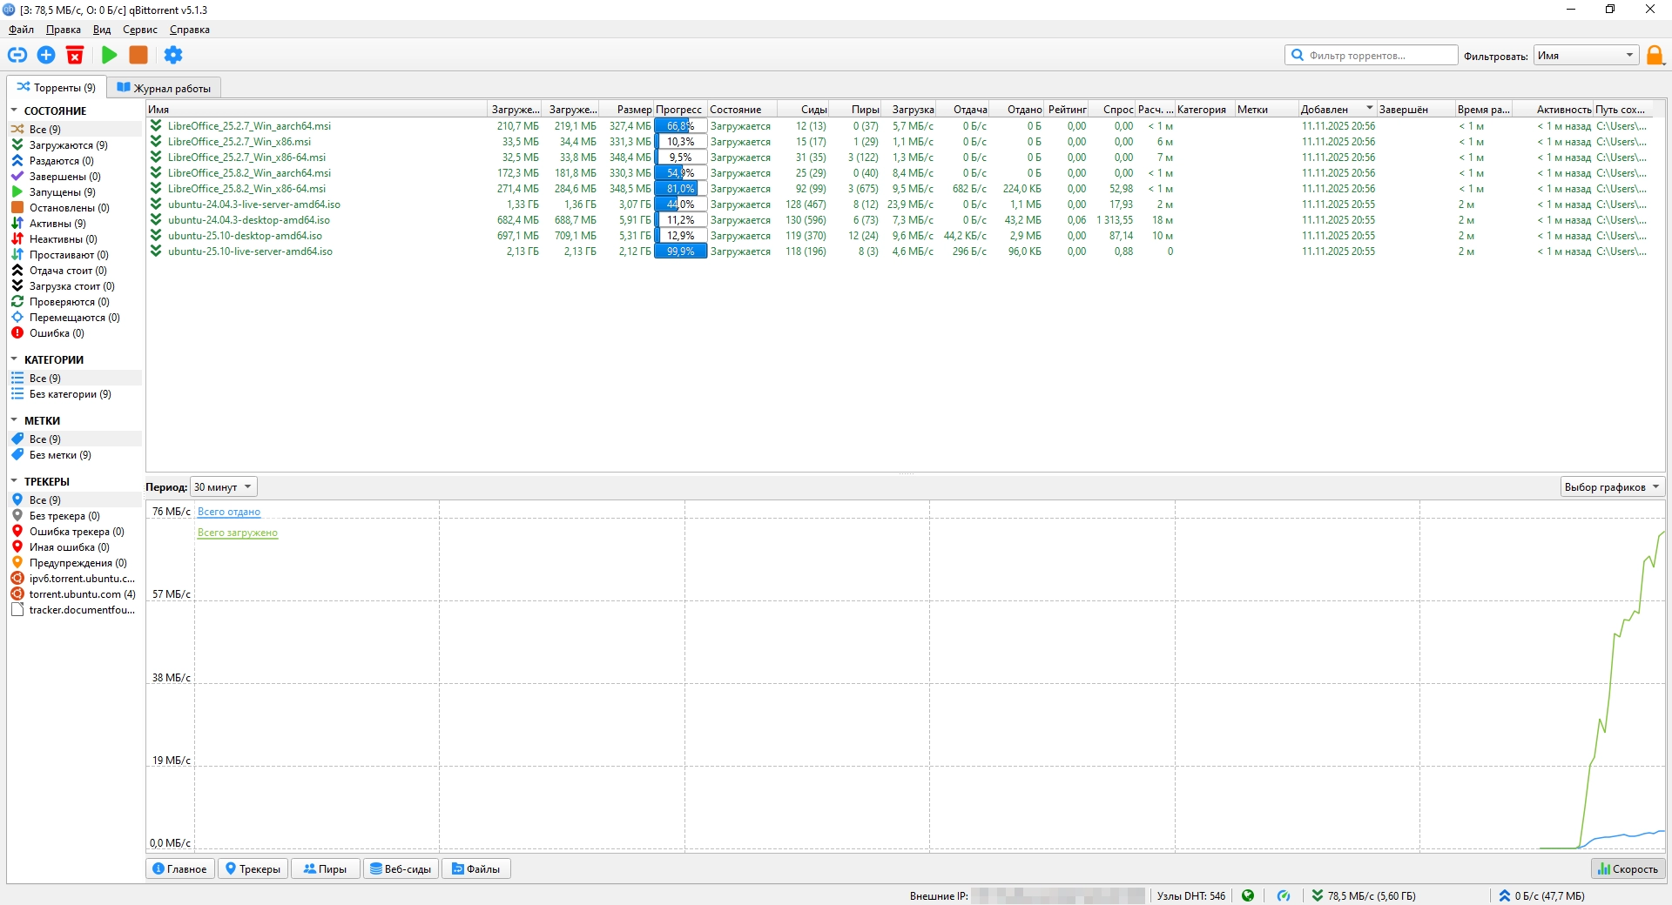Open the Пиры details button

pos(325,868)
